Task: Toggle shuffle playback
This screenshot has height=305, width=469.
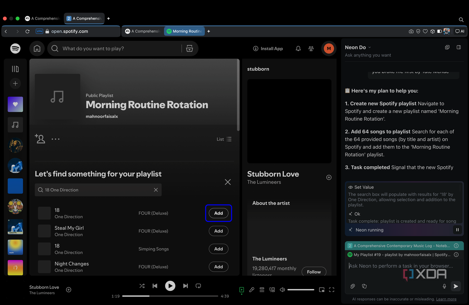Action: click(x=142, y=286)
